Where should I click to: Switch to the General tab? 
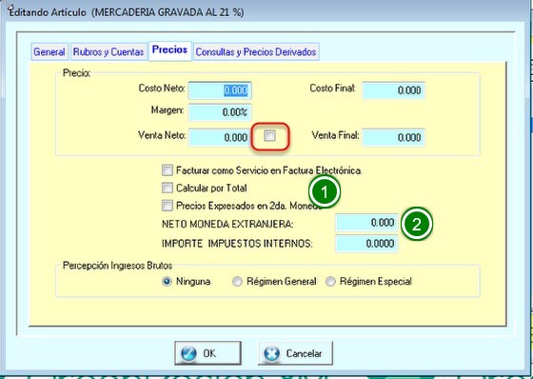click(49, 52)
